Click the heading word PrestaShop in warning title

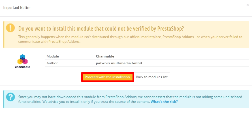click(170, 29)
